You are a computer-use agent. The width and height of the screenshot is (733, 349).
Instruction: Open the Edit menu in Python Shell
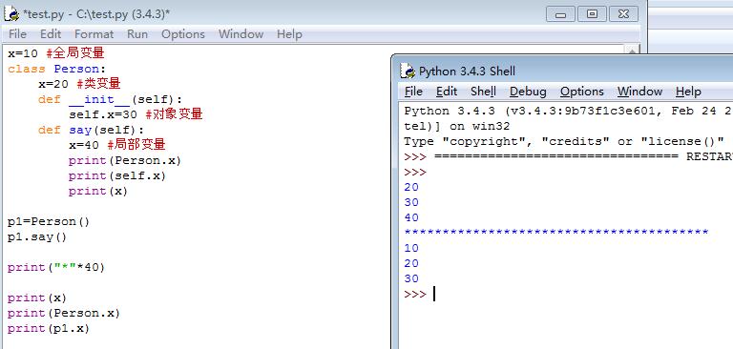(447, 92)
